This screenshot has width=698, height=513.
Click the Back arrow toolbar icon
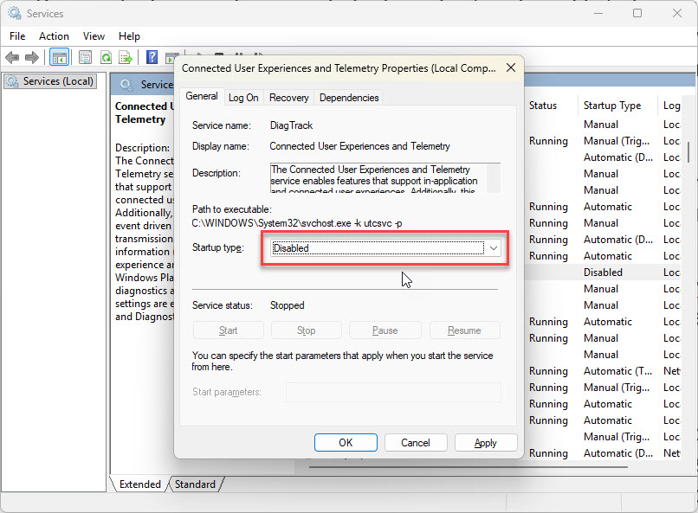pyautogui.click(x=12, y=57)
